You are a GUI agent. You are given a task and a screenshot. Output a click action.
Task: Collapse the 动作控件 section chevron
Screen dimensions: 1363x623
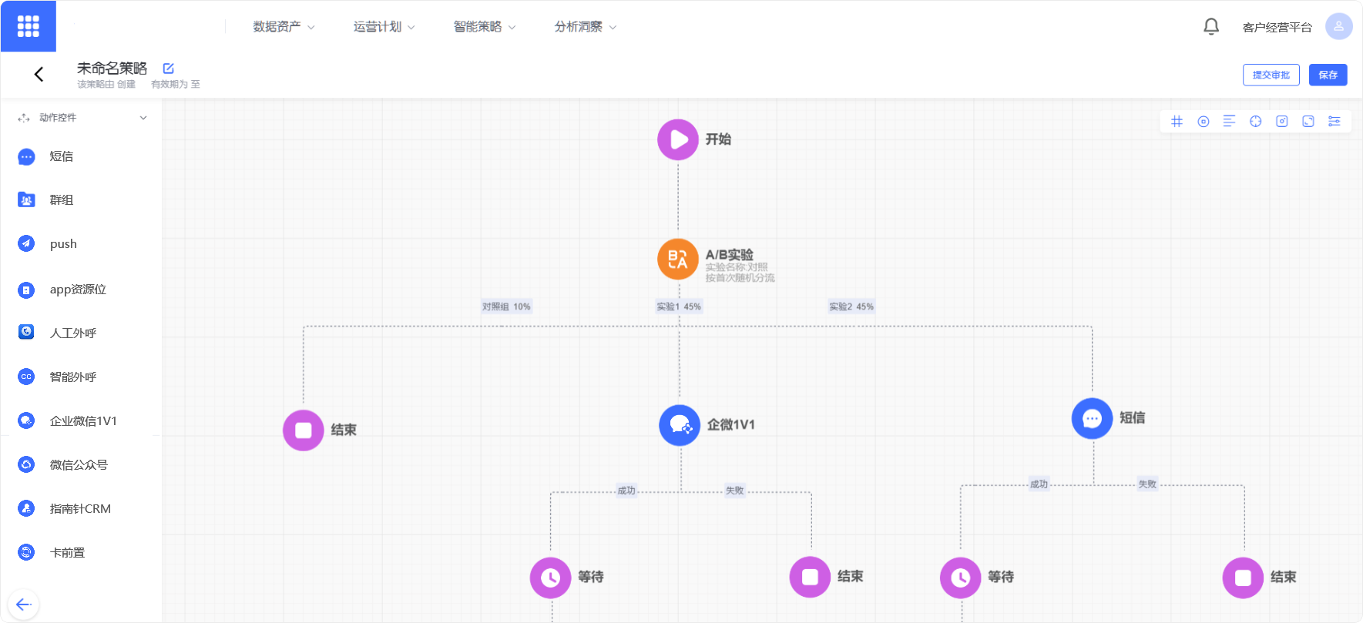pos(143,118)
